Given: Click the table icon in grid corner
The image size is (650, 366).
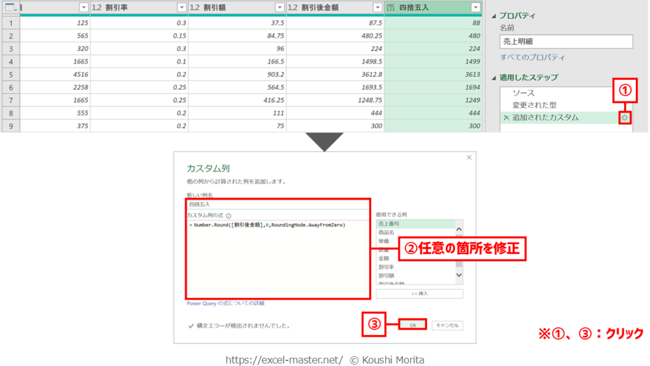Looking at the screenshot, I should point(10,7).
